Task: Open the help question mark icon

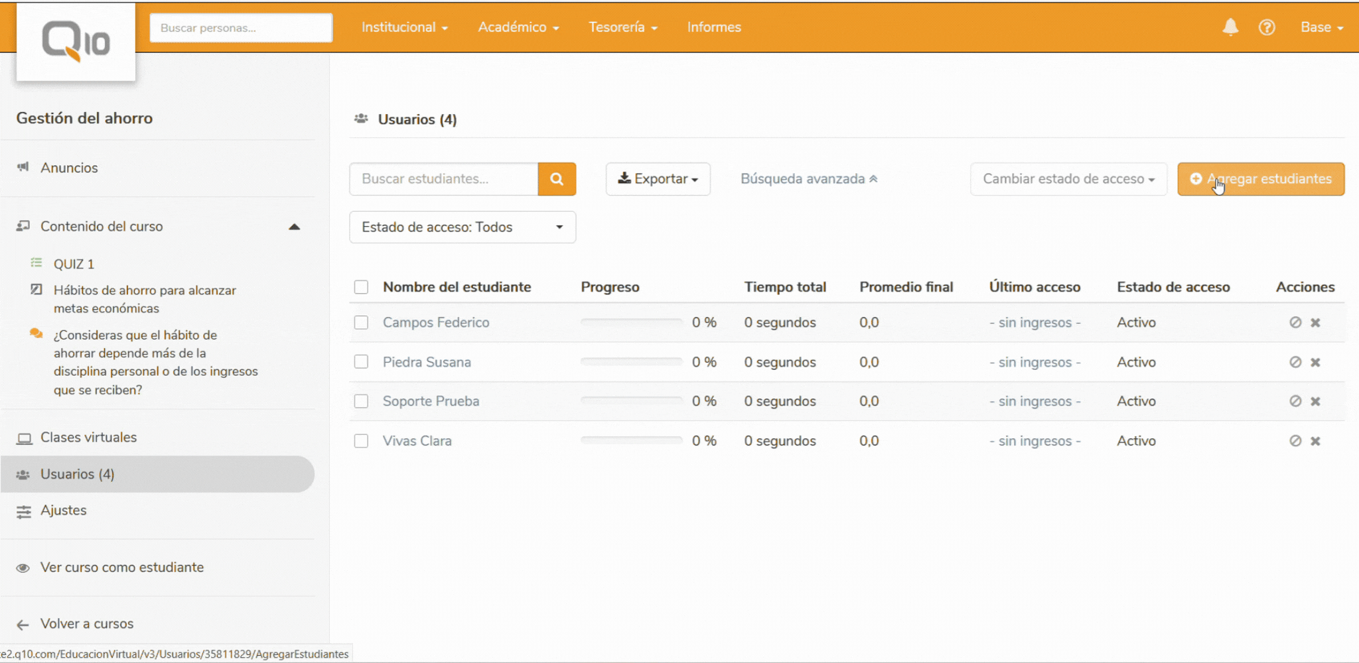Action: point(1267,27)
